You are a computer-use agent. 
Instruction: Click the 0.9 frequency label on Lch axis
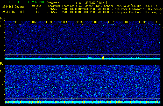[x=2, y=39]
